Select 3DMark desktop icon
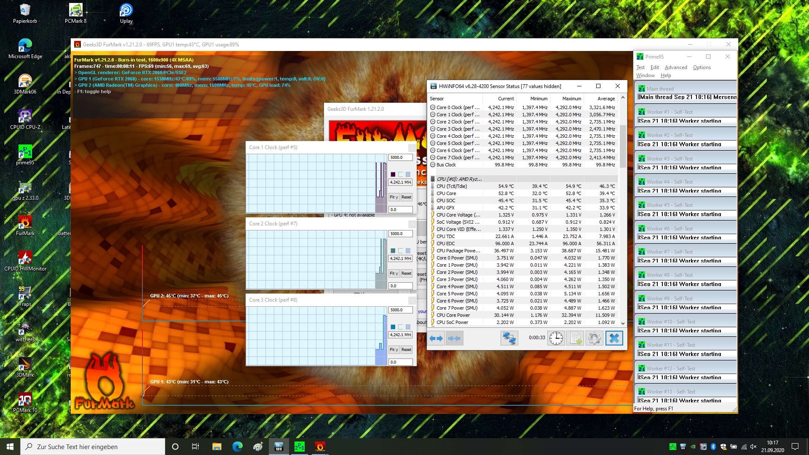 click(25, 367)
